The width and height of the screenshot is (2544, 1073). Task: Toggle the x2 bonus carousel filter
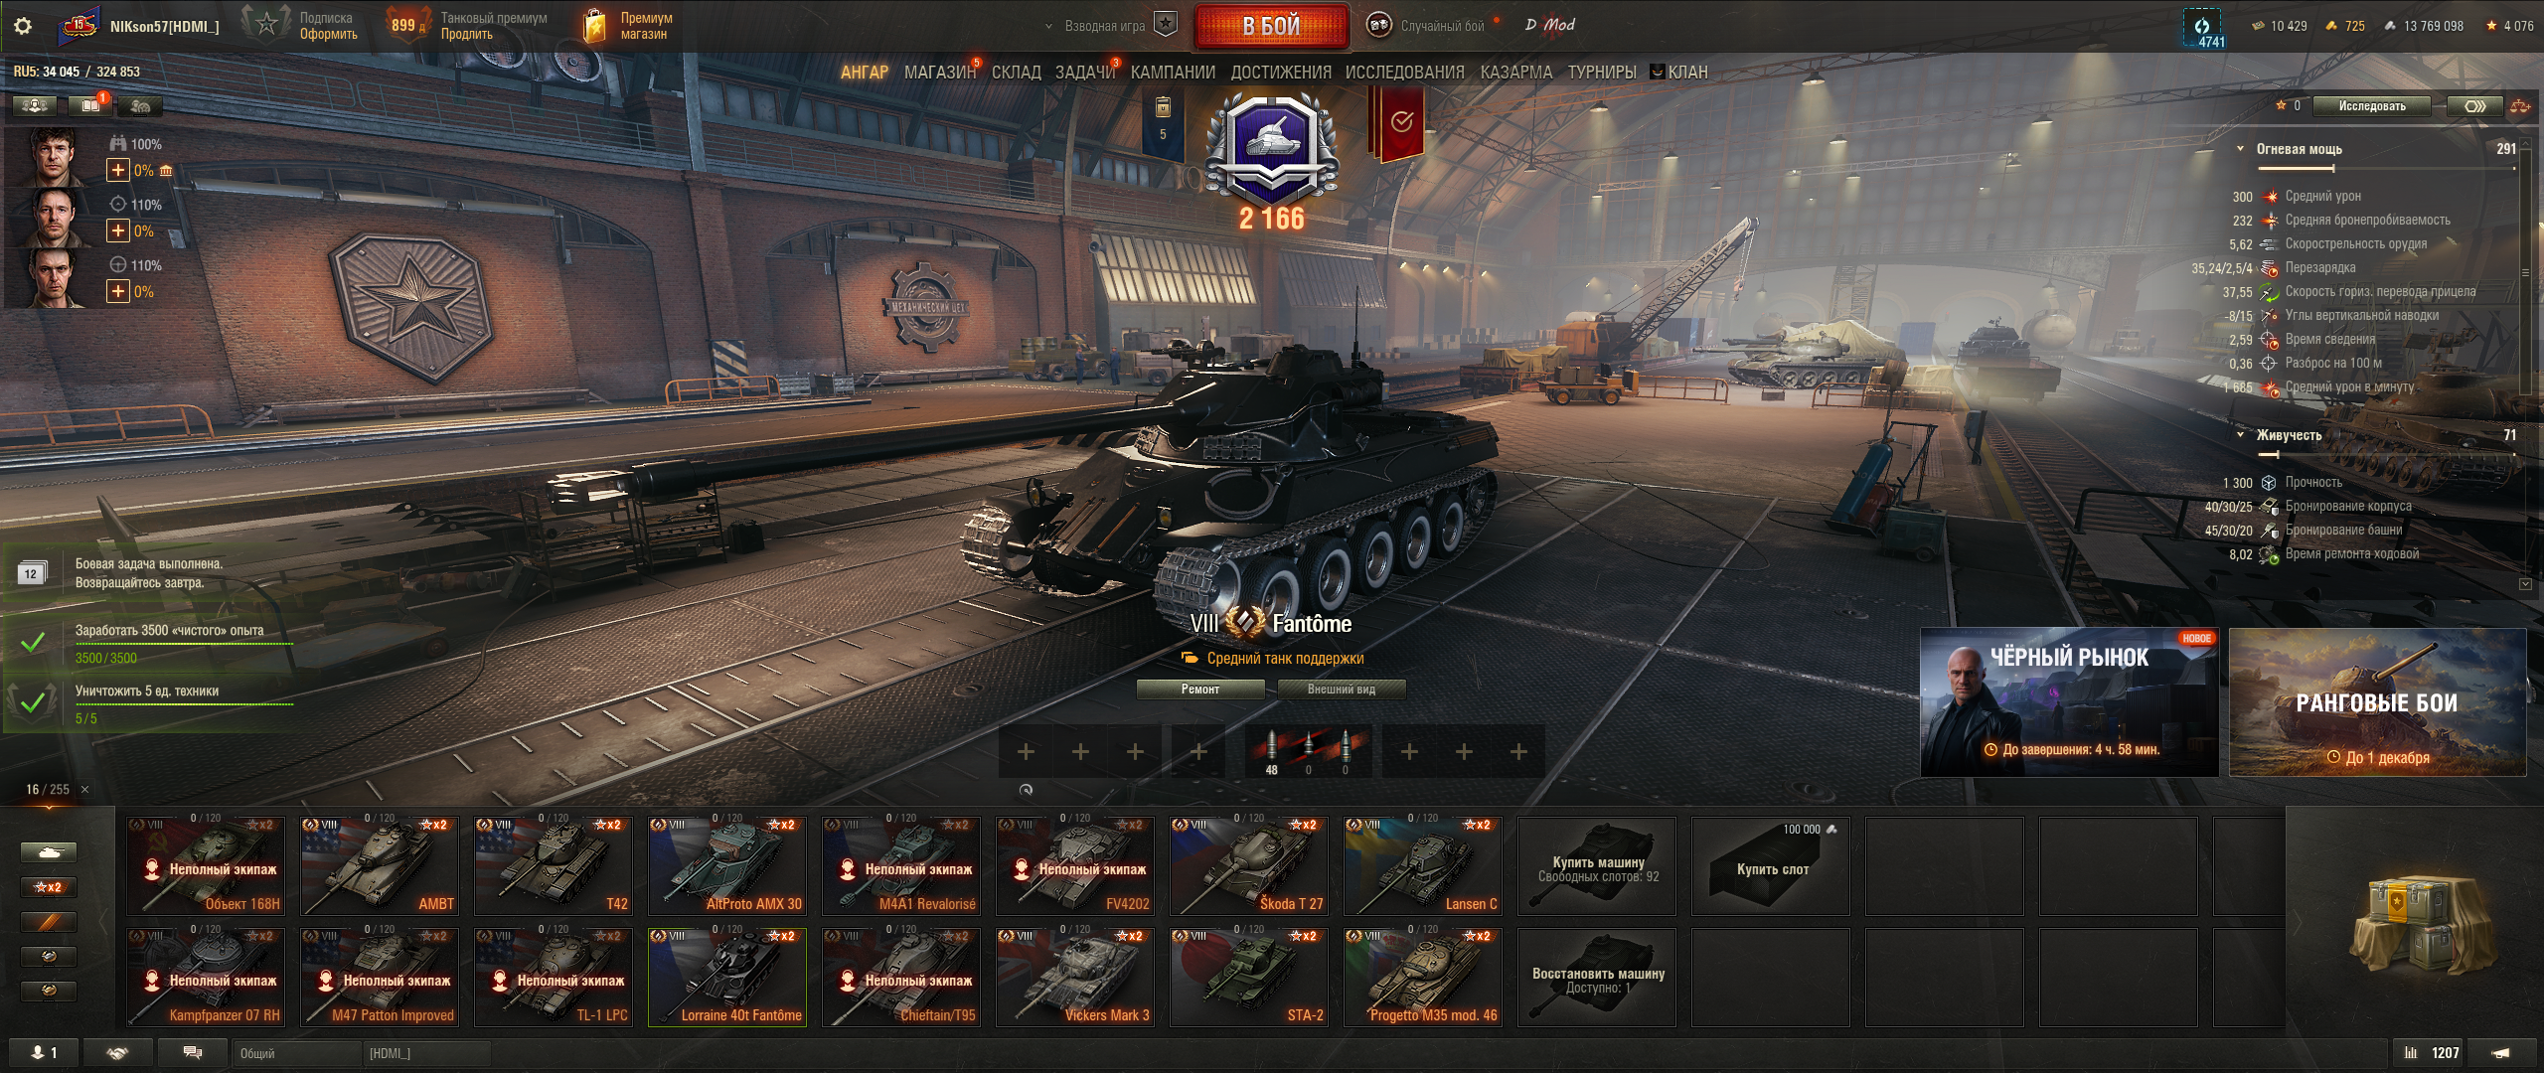48,887
